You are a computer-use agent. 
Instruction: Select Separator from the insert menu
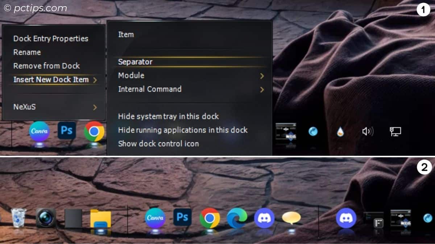134,62
